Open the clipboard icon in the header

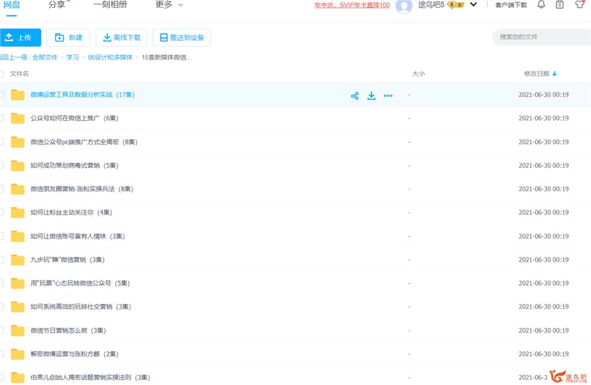(560, 5)
